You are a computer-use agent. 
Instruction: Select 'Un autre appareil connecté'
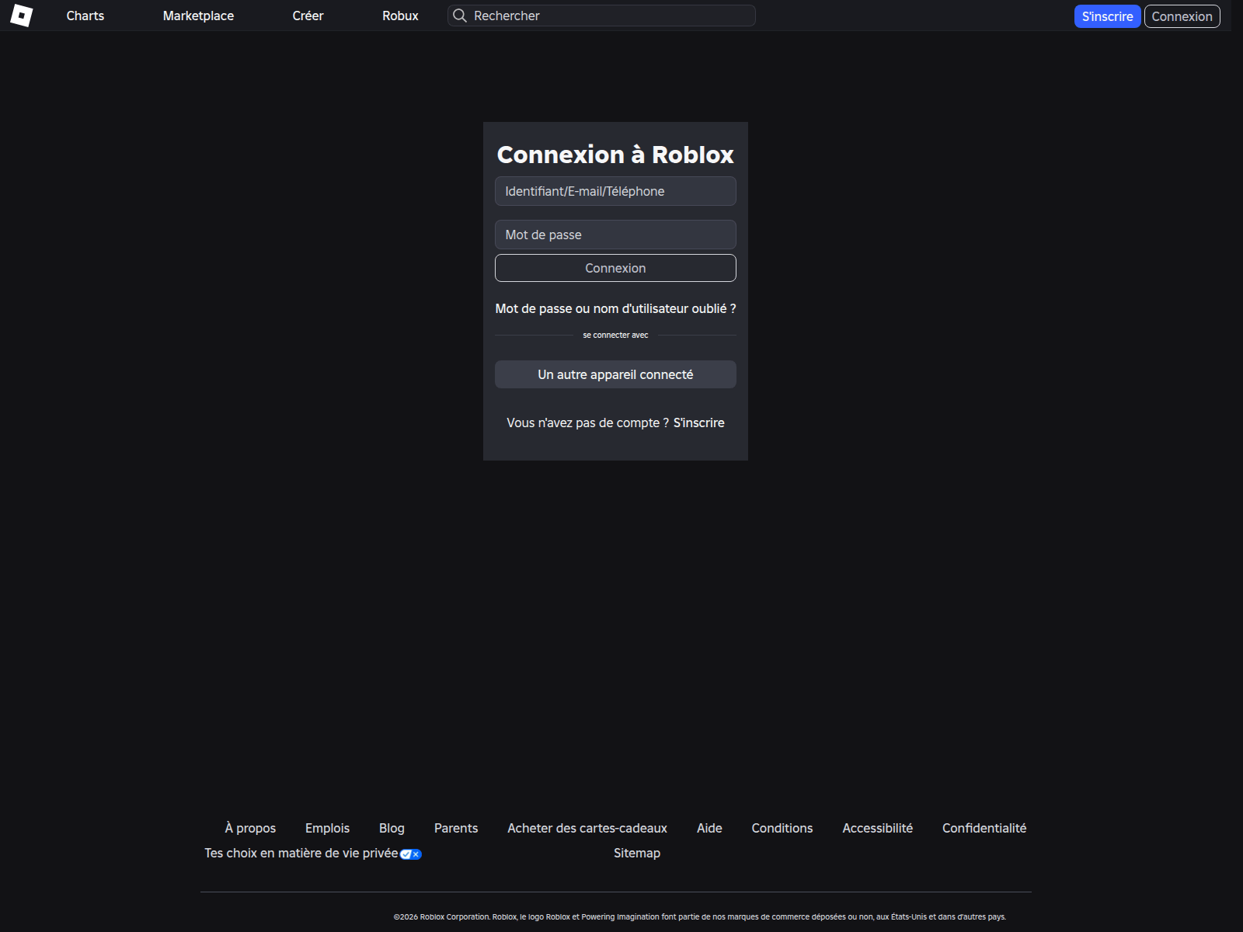coord(615,374)
